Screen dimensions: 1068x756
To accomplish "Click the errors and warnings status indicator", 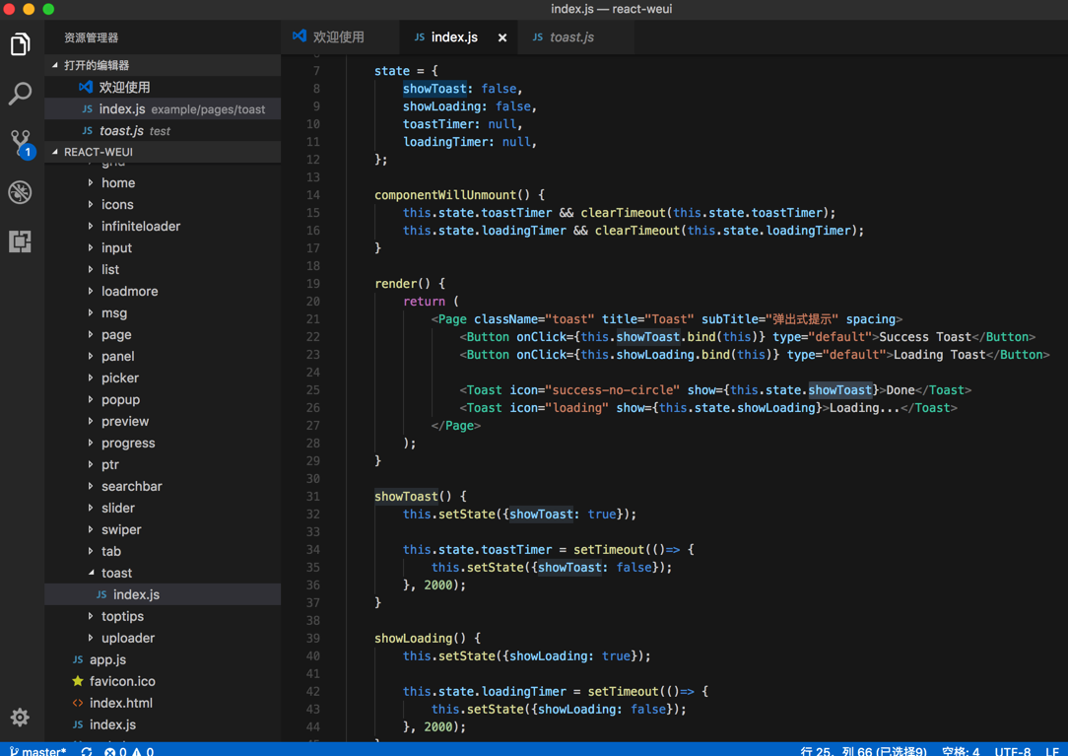I will point(129,751).
